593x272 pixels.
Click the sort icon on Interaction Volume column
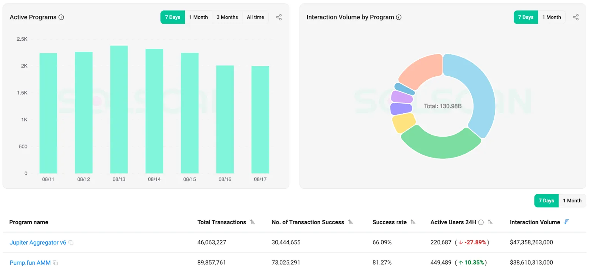pyautogui.click(x=566, y=222)
